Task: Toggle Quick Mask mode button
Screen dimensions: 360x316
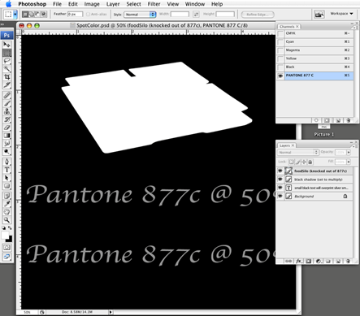Action: pyautogui.click(x=7, y=248)
